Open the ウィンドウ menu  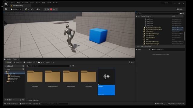click(25, 3)
